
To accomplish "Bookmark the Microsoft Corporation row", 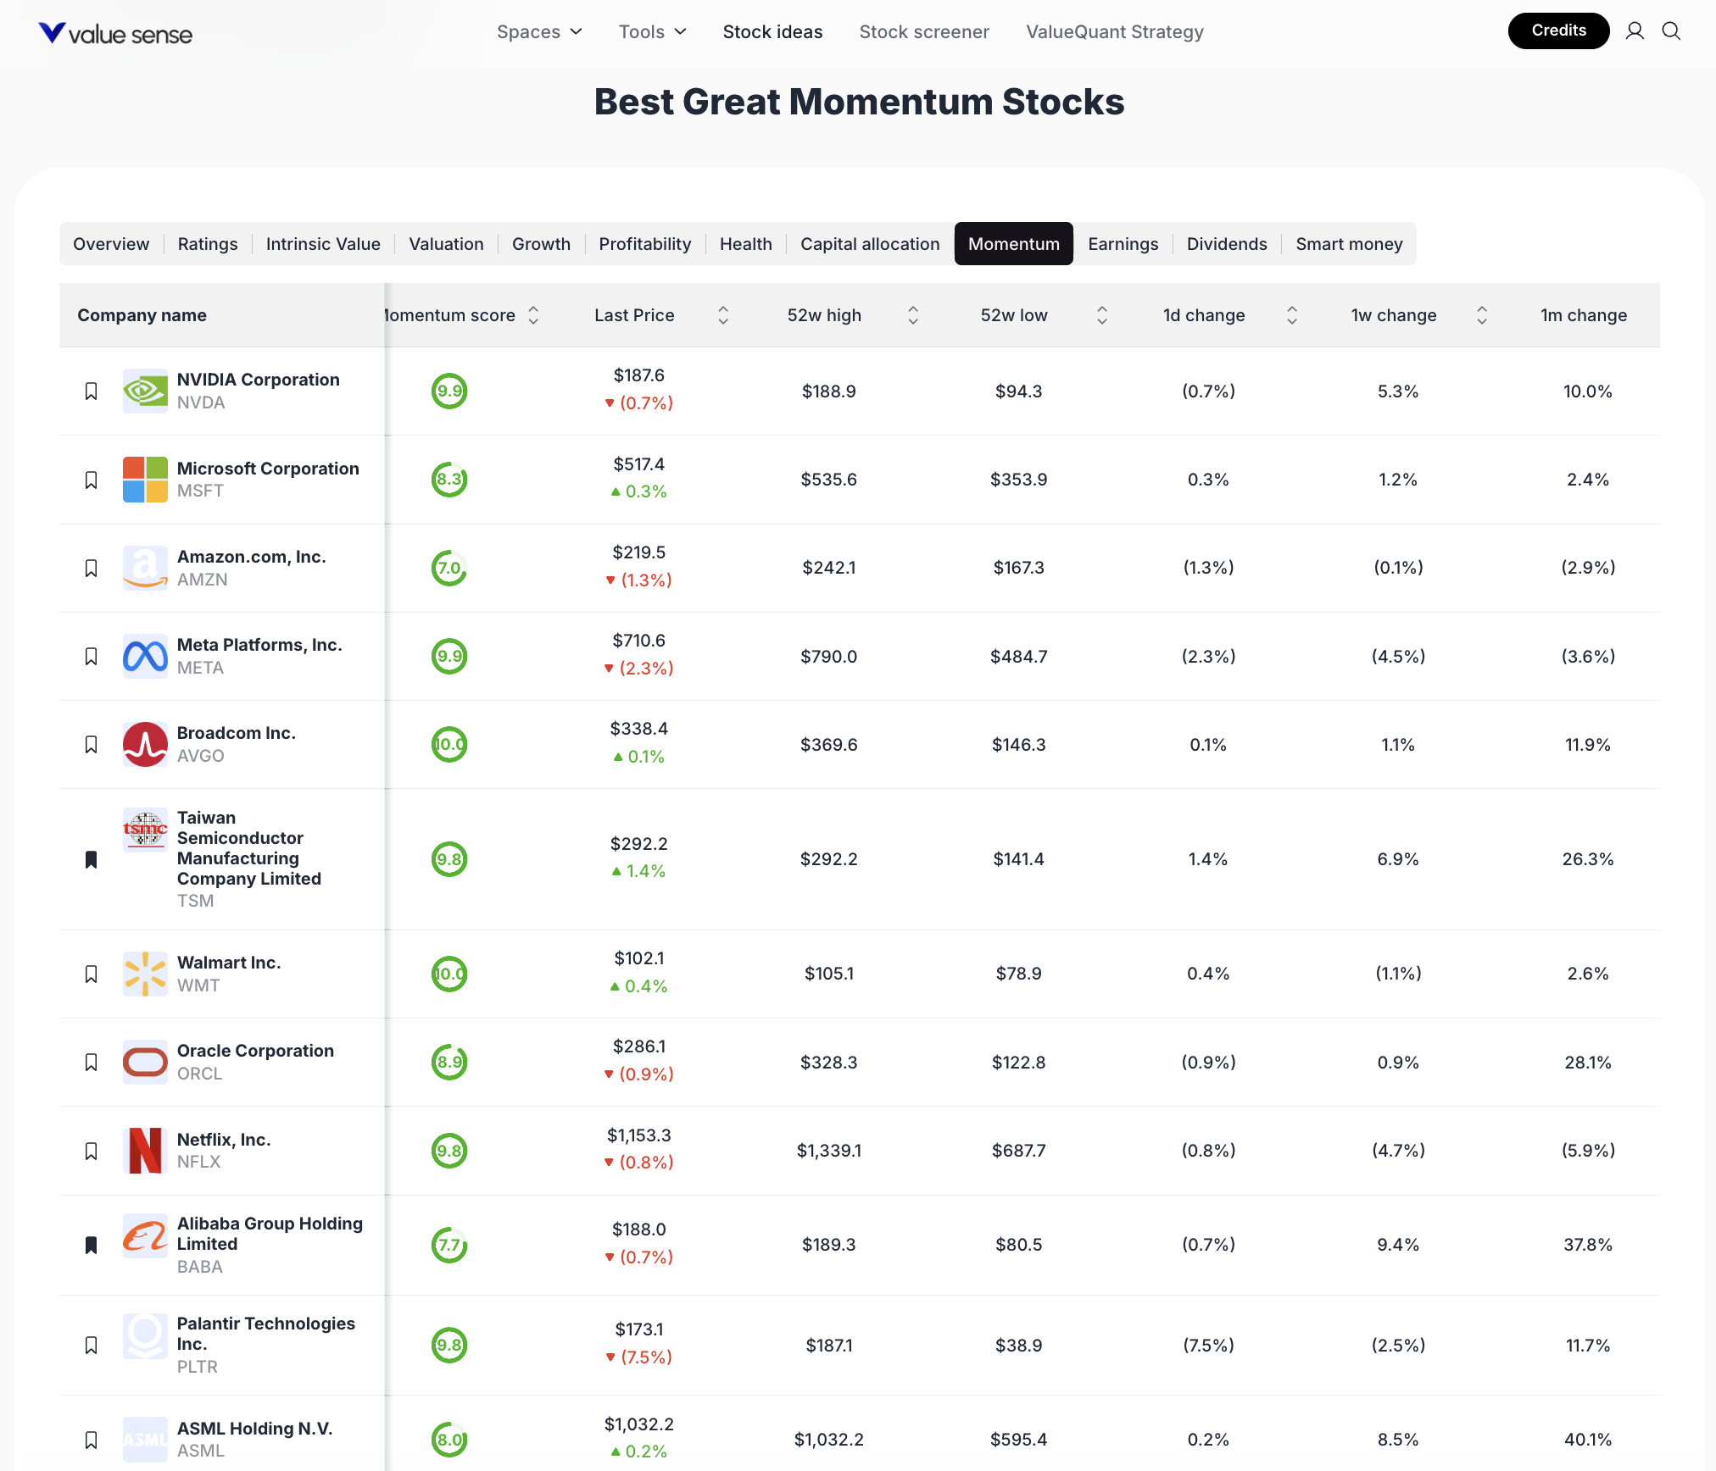I will [x=92, y=479].
